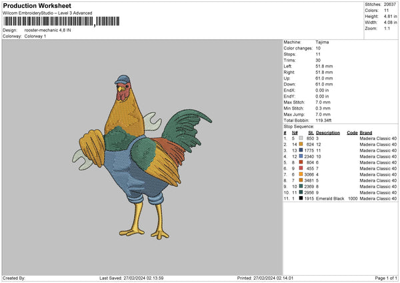Click the color changes value '10'
The image size is (400, 283).
pos(318,48)
